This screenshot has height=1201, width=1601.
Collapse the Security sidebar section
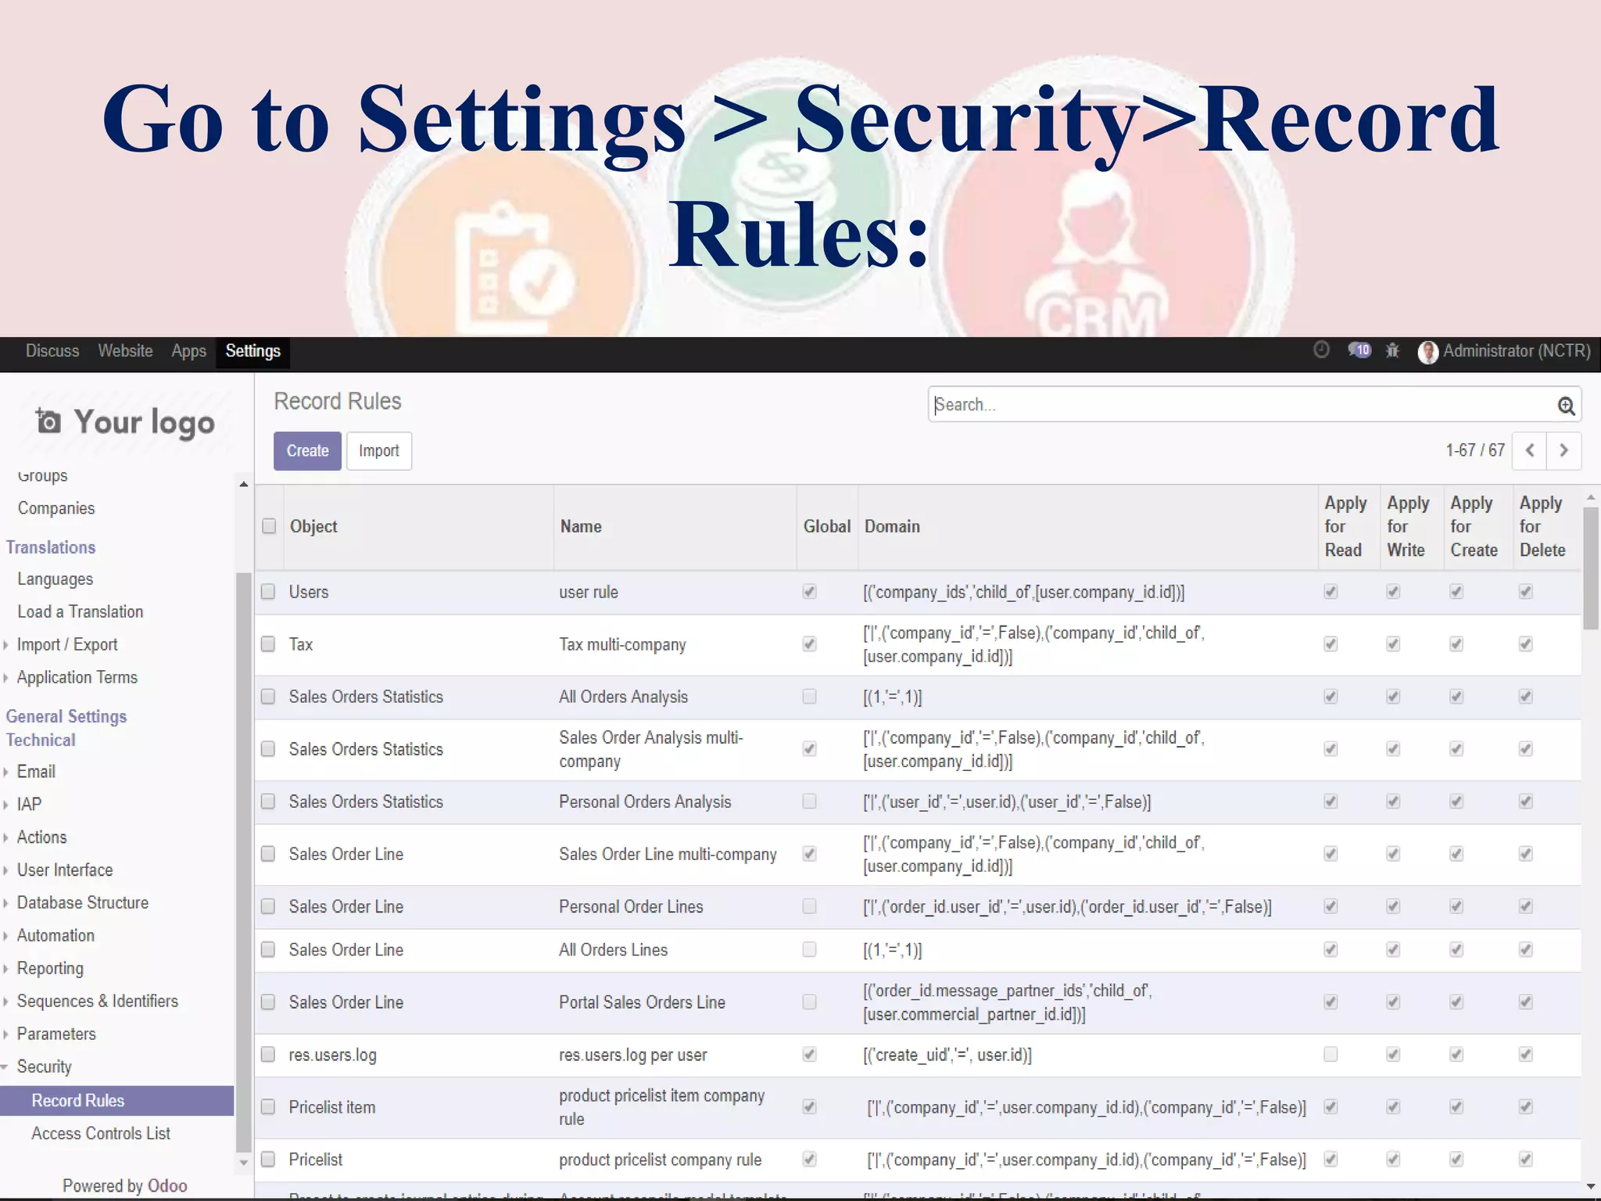pyautogui.click(x=44, y=1067)
